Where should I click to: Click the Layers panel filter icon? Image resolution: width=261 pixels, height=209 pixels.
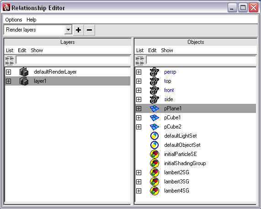10,61
